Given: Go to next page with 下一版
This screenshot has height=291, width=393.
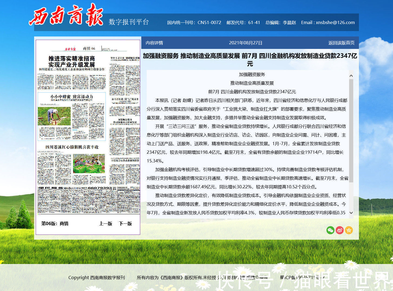Looking at the screenshot, I should 125,223.
